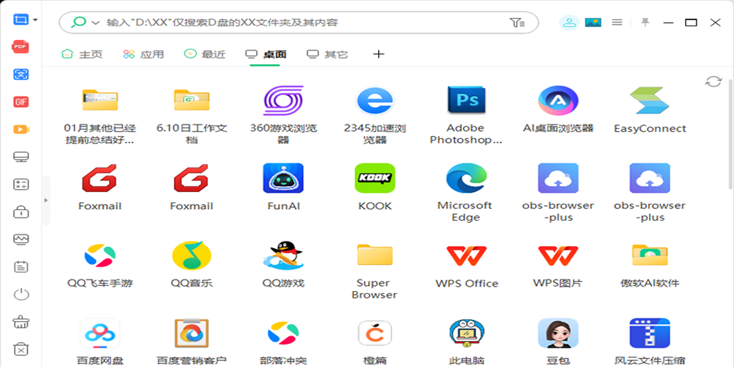Click the power button sidebar icon
The height and width of the screenshot is (367, 734).
(21, 295)
